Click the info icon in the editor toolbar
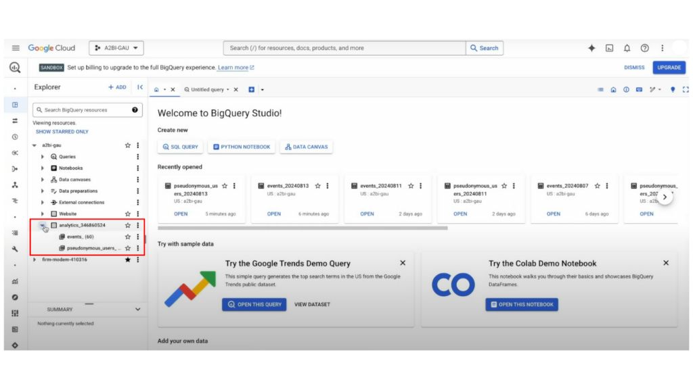Viewport: 693px width, 390px height. pyautogui.click(x=626, y=90)
